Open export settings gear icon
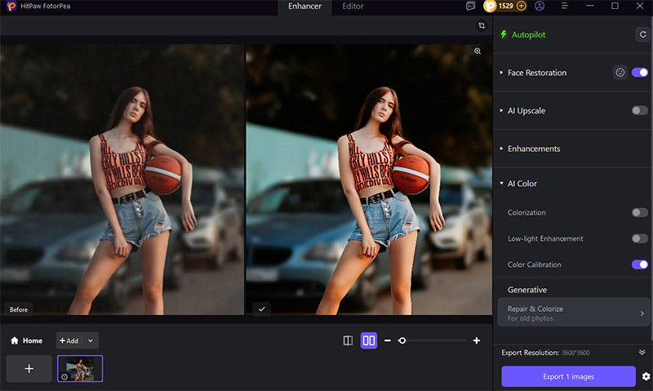Image resolution: width=653 pixels, height=391 pixels. (x=646, y=376)
